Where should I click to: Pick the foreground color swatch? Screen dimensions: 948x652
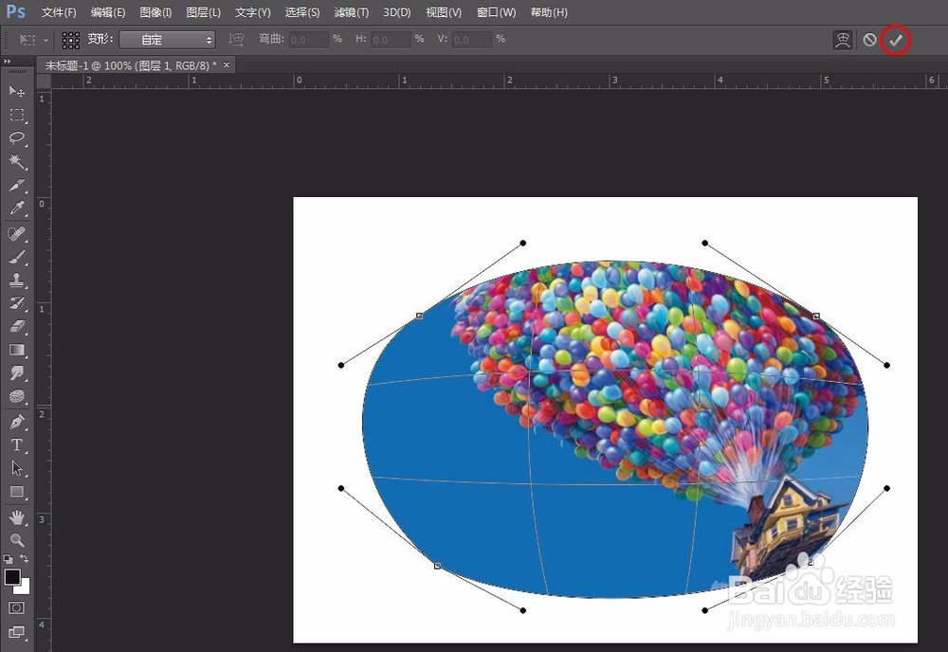(12, 576)
